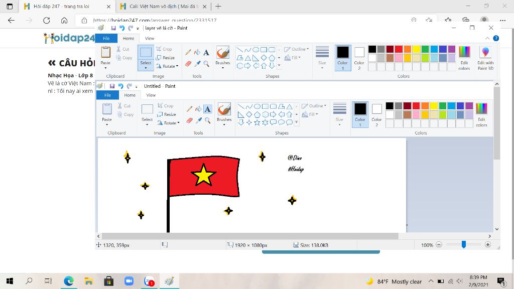This screenshot has width=514, height=289.
Task: Switch to browser tab Cali: Việt Nam vô địch
Action: [163, 6]
